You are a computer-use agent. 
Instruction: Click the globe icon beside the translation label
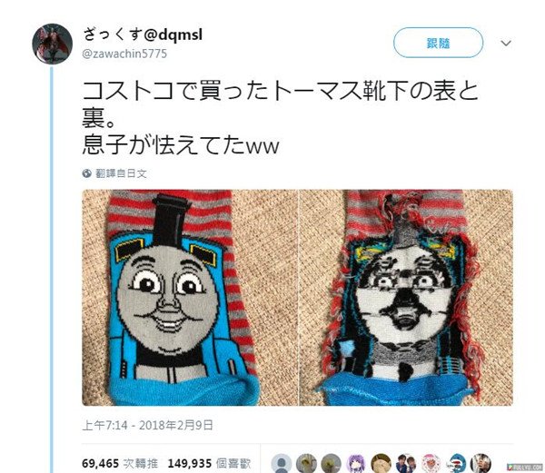(87, 173)
